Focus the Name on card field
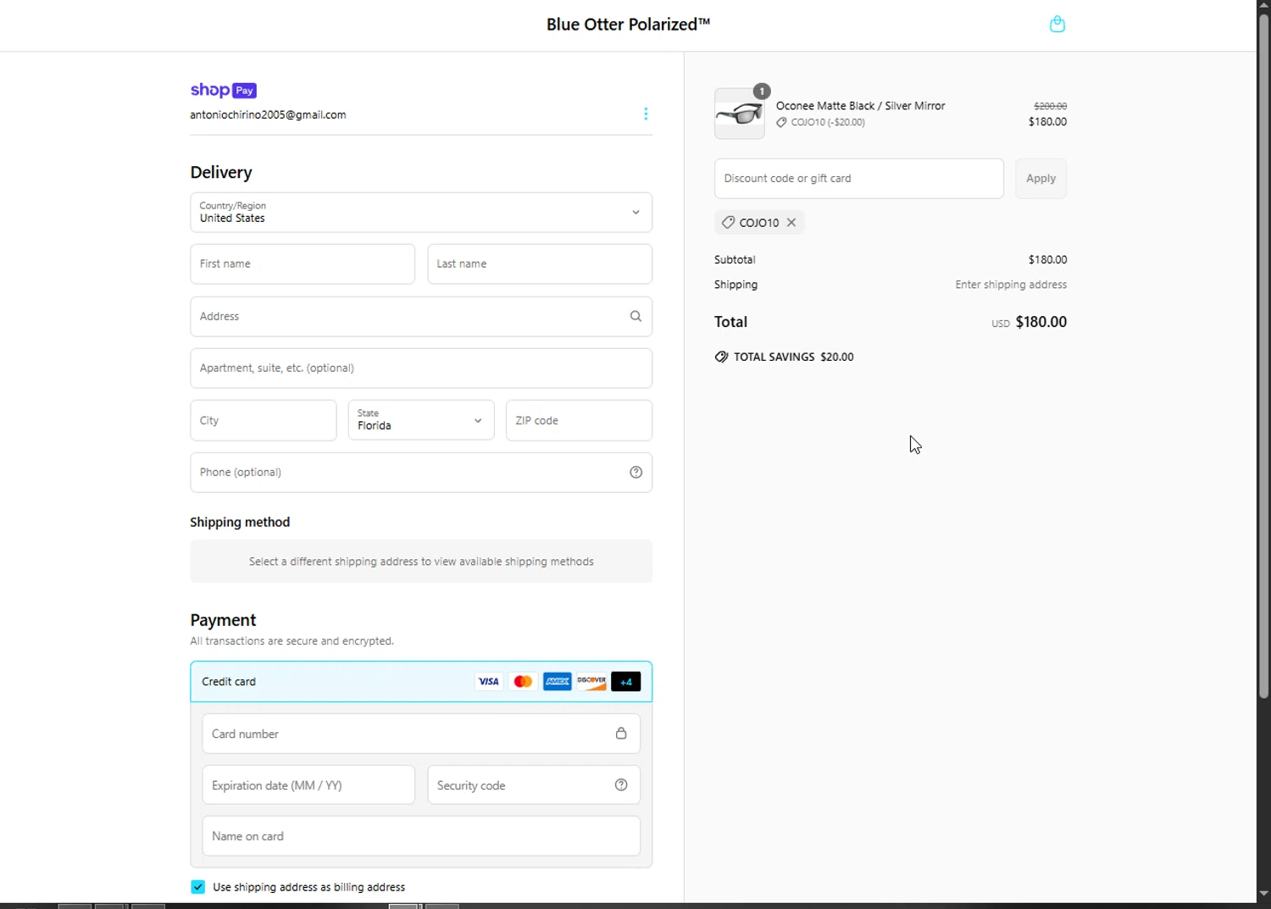 pos(421,835)
